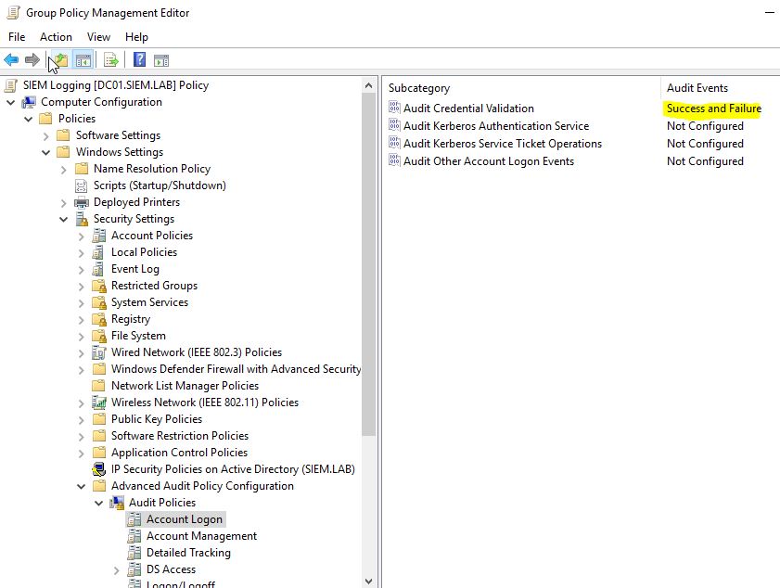780x588 pixels.
Task: Click the Up One Level folder icon
Action: pos(60,60)
